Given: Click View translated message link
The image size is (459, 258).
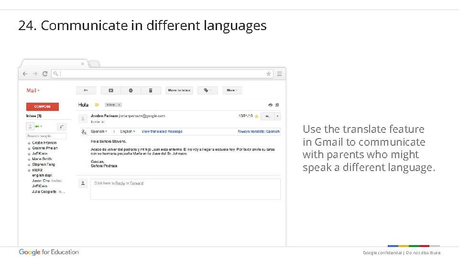Looking at the screenshot, I should (x=162, y=132).
